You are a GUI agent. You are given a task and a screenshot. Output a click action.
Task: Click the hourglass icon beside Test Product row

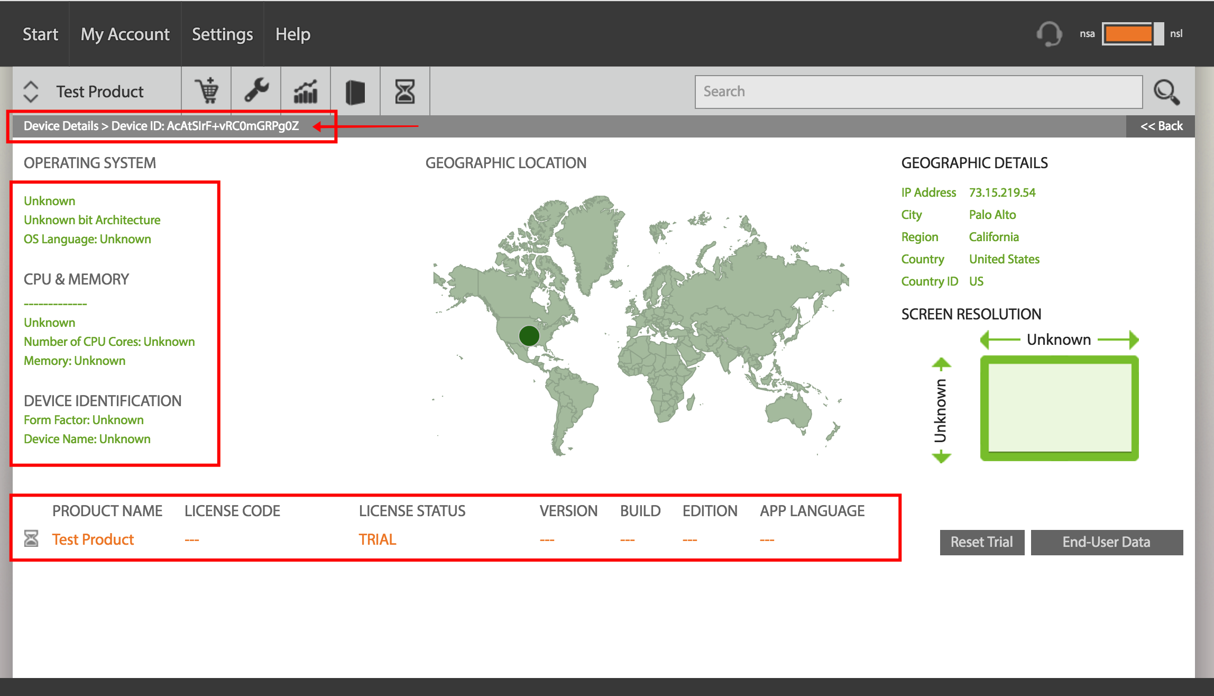pos(31,538)
